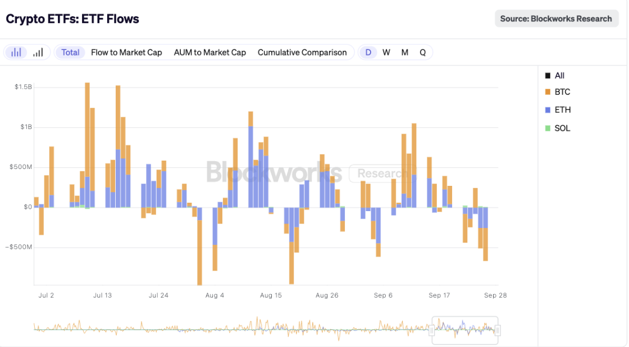Click the SOL green legend square
Image resolution: width=629 pixels, height=347 pixels.
(x=548, y=129)
